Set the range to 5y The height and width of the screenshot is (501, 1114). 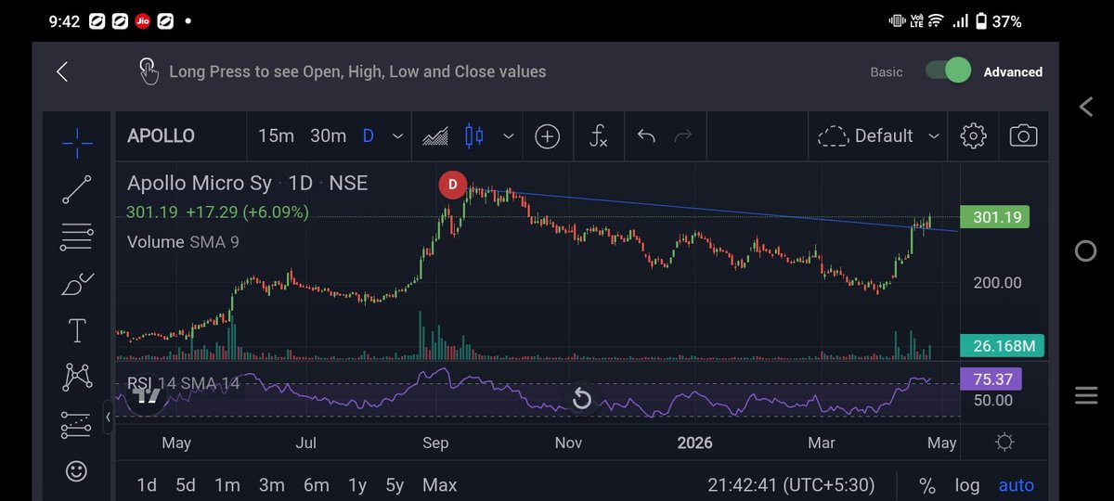pyautogui.click(x=395, y=485)
